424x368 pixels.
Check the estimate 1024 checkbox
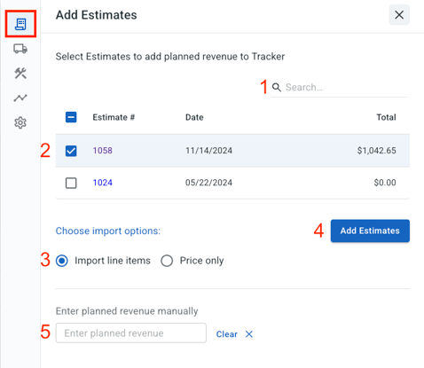tap(71, 183)
